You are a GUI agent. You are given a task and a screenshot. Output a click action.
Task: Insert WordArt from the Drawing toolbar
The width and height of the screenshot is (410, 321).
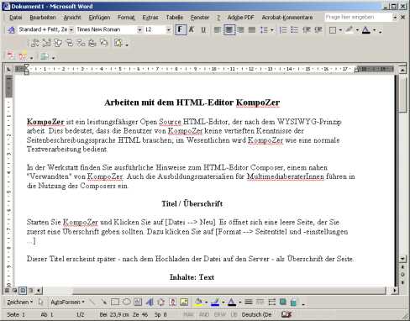coord(150,302)
